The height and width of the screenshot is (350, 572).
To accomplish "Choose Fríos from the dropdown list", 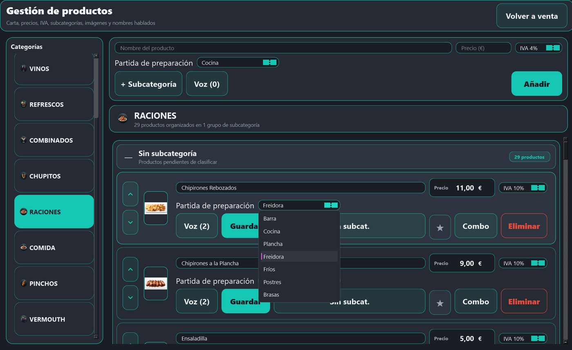I will click(299, 269).
